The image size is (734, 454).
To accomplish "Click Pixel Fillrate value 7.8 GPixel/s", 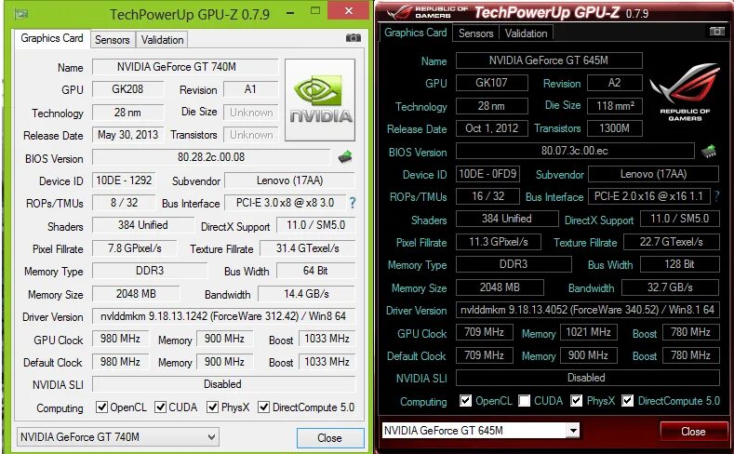I will [135, 248].
